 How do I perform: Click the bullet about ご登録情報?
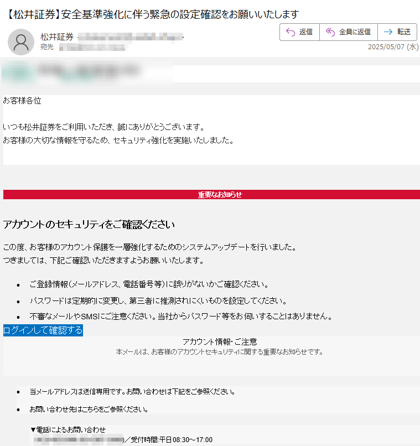(x=149, y=284)
